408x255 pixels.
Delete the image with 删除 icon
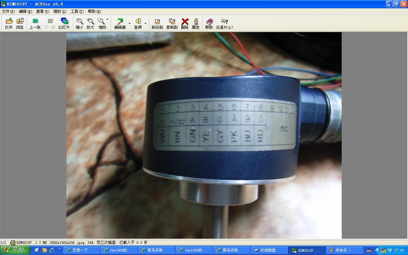tap(185, 24)
